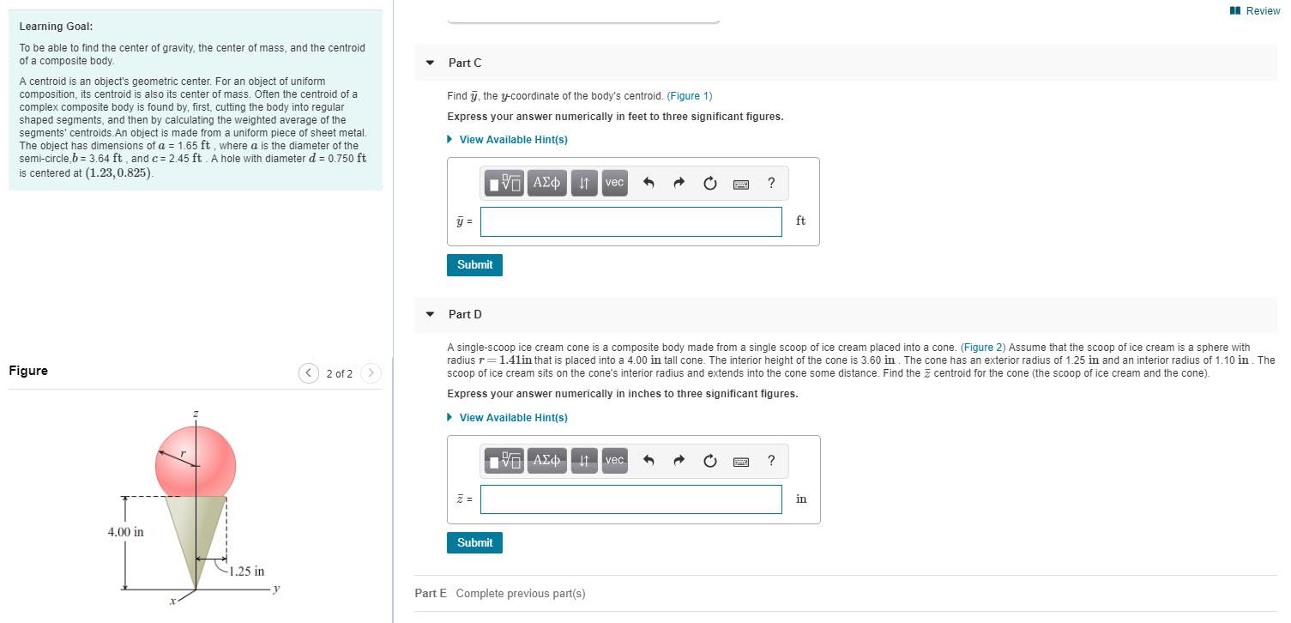The image size is (1291, 623).
Task: Click the up-down arrows icon in Part D toolbar
Action: [x=584, y=461]
